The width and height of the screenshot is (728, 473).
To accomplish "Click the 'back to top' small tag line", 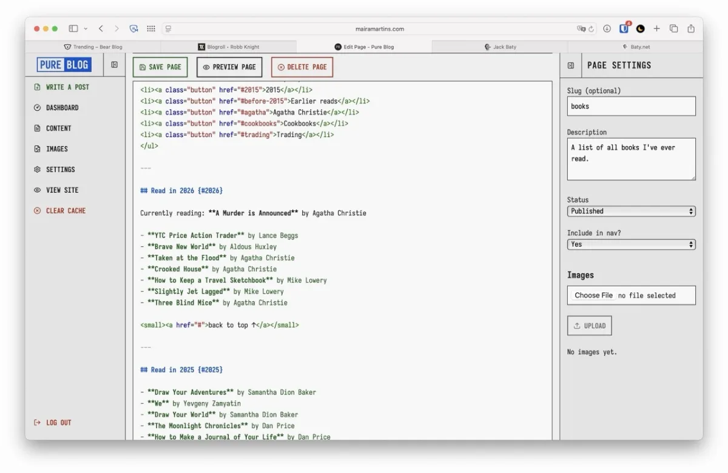I will pyautogui.click(x=220, y=325).
